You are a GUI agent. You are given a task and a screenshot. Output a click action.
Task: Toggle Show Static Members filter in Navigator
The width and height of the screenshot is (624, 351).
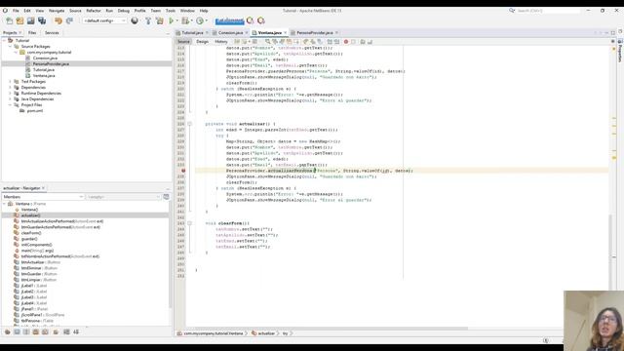[26, 331]
